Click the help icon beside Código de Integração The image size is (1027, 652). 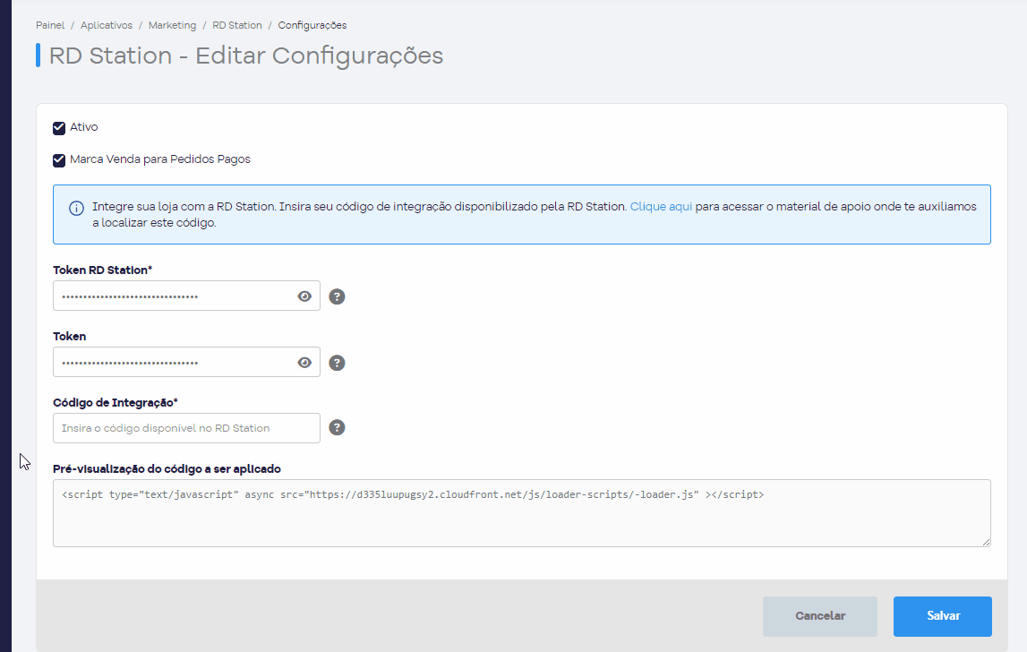(x=337, y=428)
